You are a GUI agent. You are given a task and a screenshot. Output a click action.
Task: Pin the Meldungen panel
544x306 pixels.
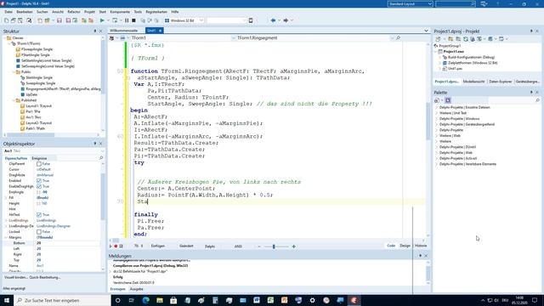coord(420,256)
